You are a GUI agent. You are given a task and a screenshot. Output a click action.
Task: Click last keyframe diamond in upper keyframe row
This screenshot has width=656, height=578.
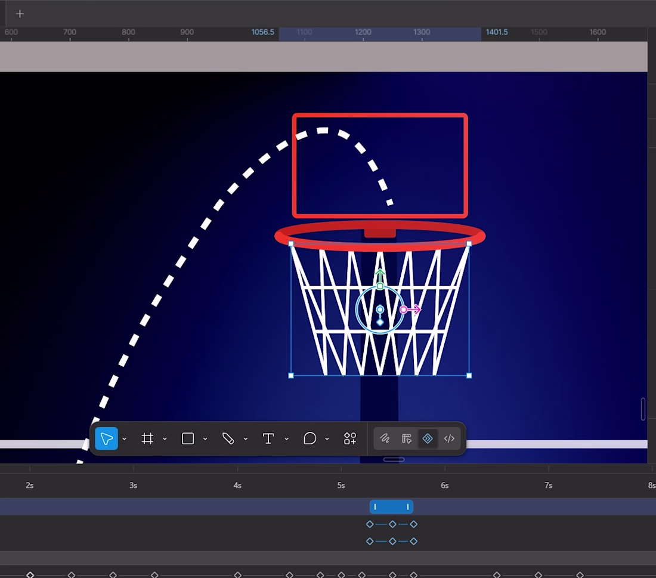tap(414, 524)
